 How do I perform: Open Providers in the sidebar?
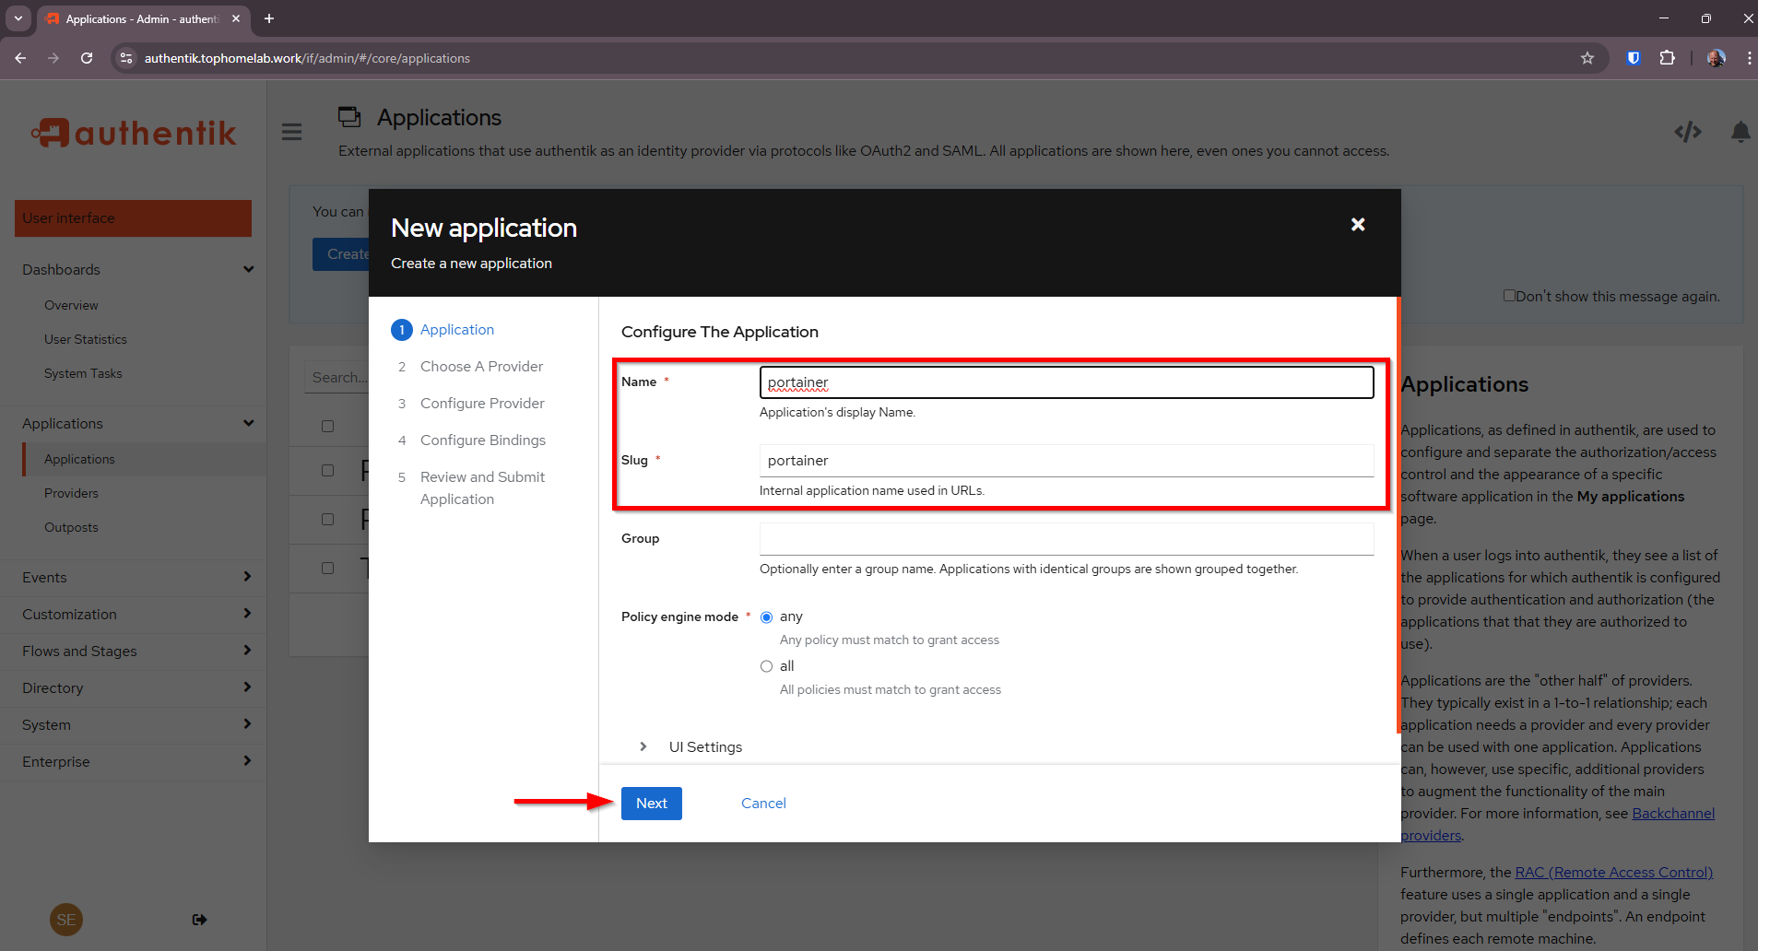pos(71,493)
